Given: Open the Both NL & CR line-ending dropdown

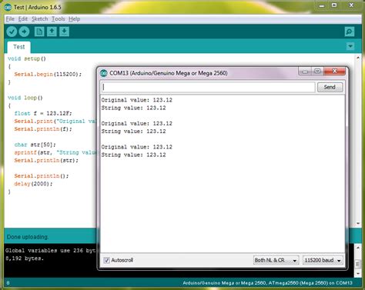Looking at the screenshot, I should tap(276, 260).
